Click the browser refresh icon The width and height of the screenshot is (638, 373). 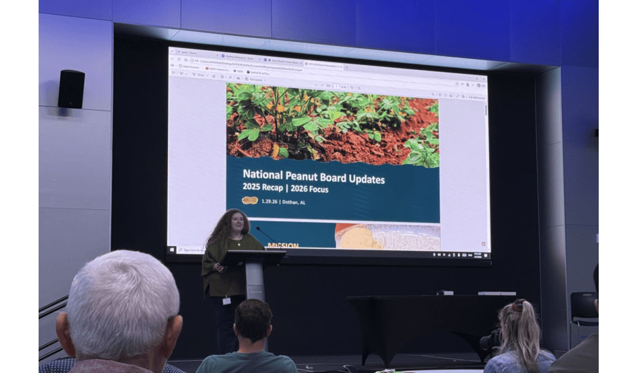[x=179, y=59]
